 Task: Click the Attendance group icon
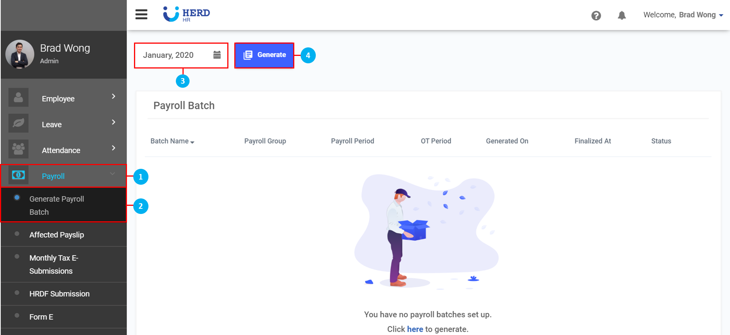point(18,149)
